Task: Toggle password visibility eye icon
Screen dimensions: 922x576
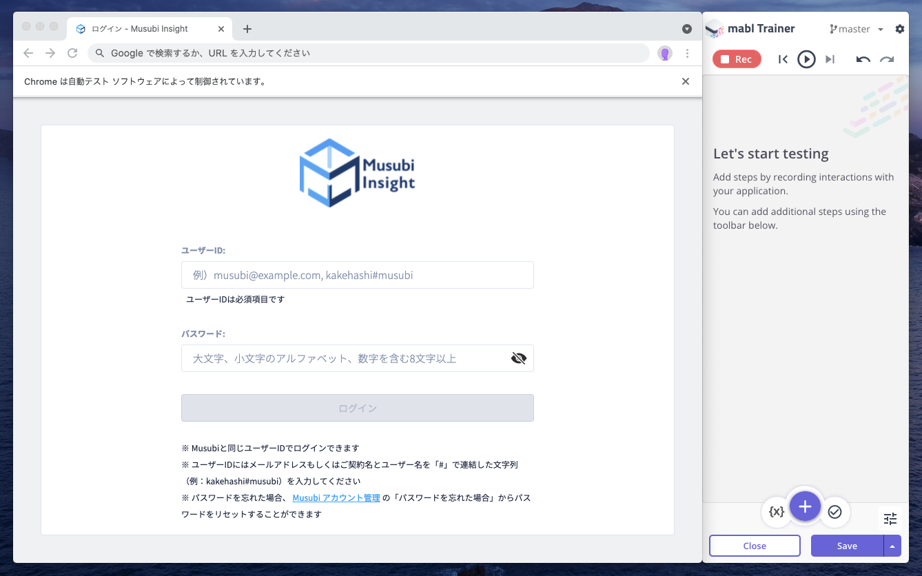Action: click(x=519, y=358)
